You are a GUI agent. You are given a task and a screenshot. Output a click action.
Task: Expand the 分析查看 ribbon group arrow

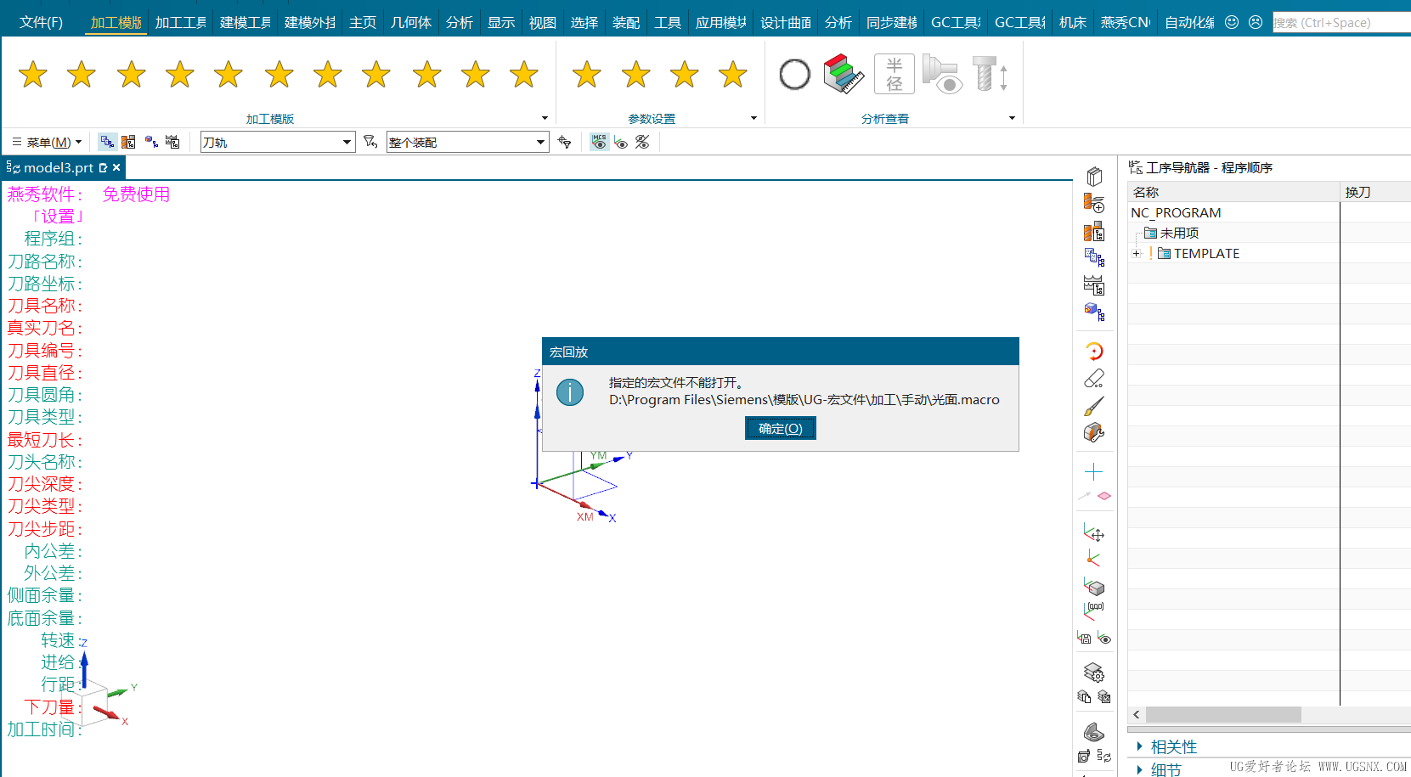1012,118
